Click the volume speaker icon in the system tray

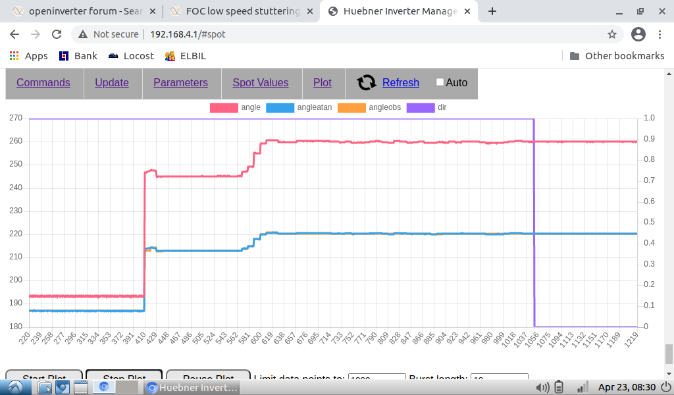(542, 387)
